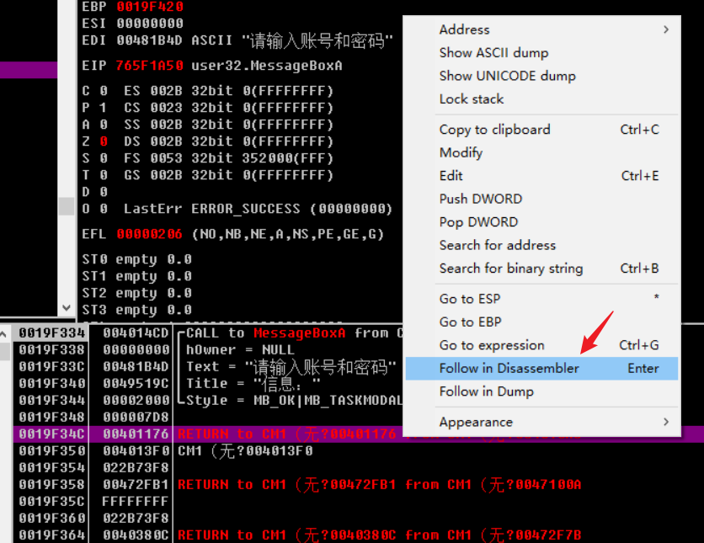Expand the Address submenu arrow
The height and width of the screenshot is (543, 704).
coord(665,29)
